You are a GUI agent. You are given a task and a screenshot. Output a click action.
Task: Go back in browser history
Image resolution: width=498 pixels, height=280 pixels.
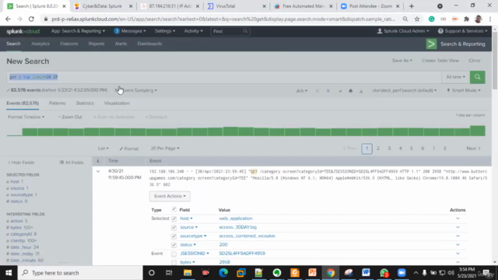(x=8, y=19)
